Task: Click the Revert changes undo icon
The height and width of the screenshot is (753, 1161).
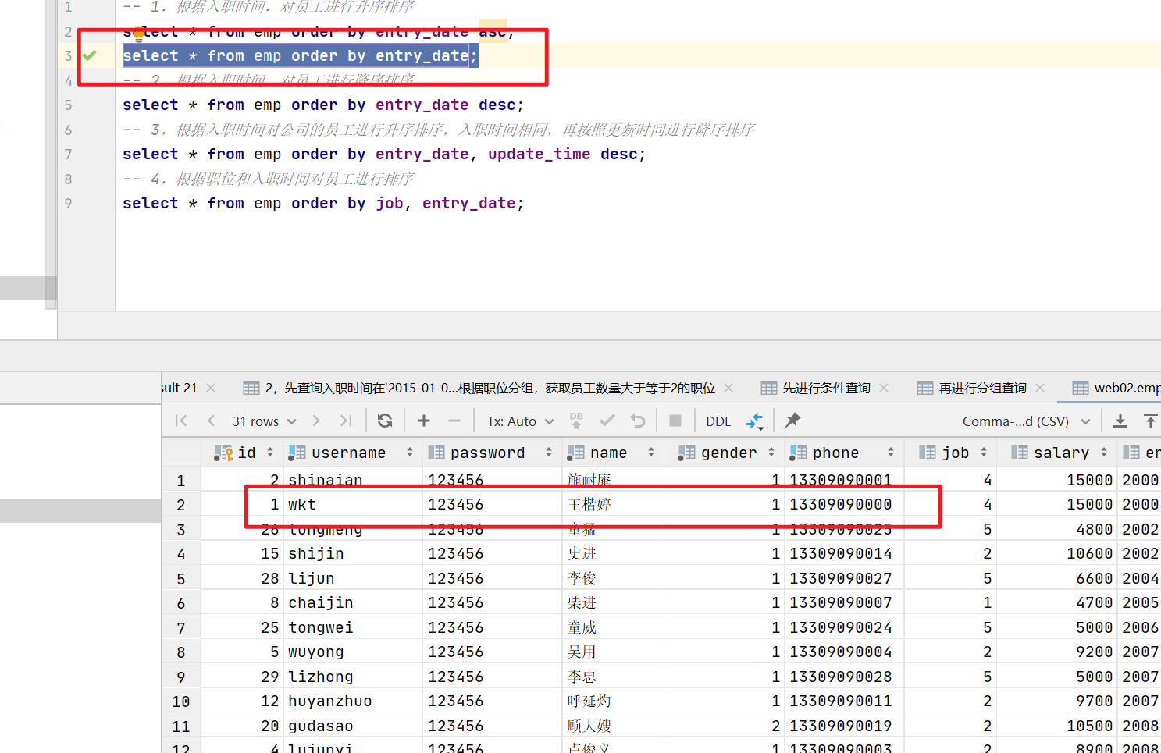Action: click(x=638, y=421)
